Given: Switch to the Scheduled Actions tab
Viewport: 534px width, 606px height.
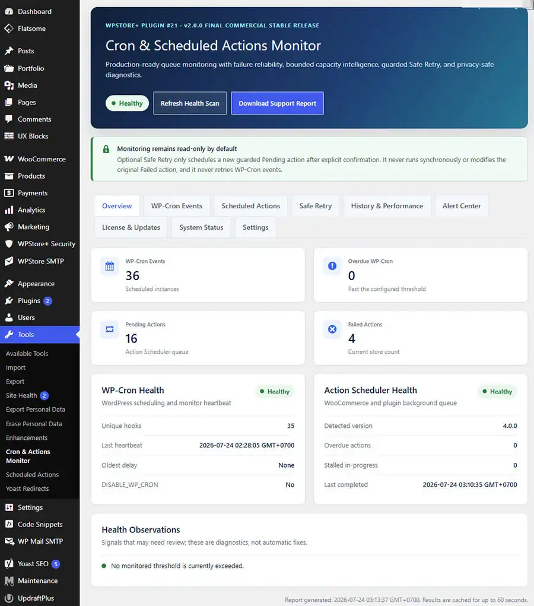Looking at the screenshot, I should click(251, 206).
